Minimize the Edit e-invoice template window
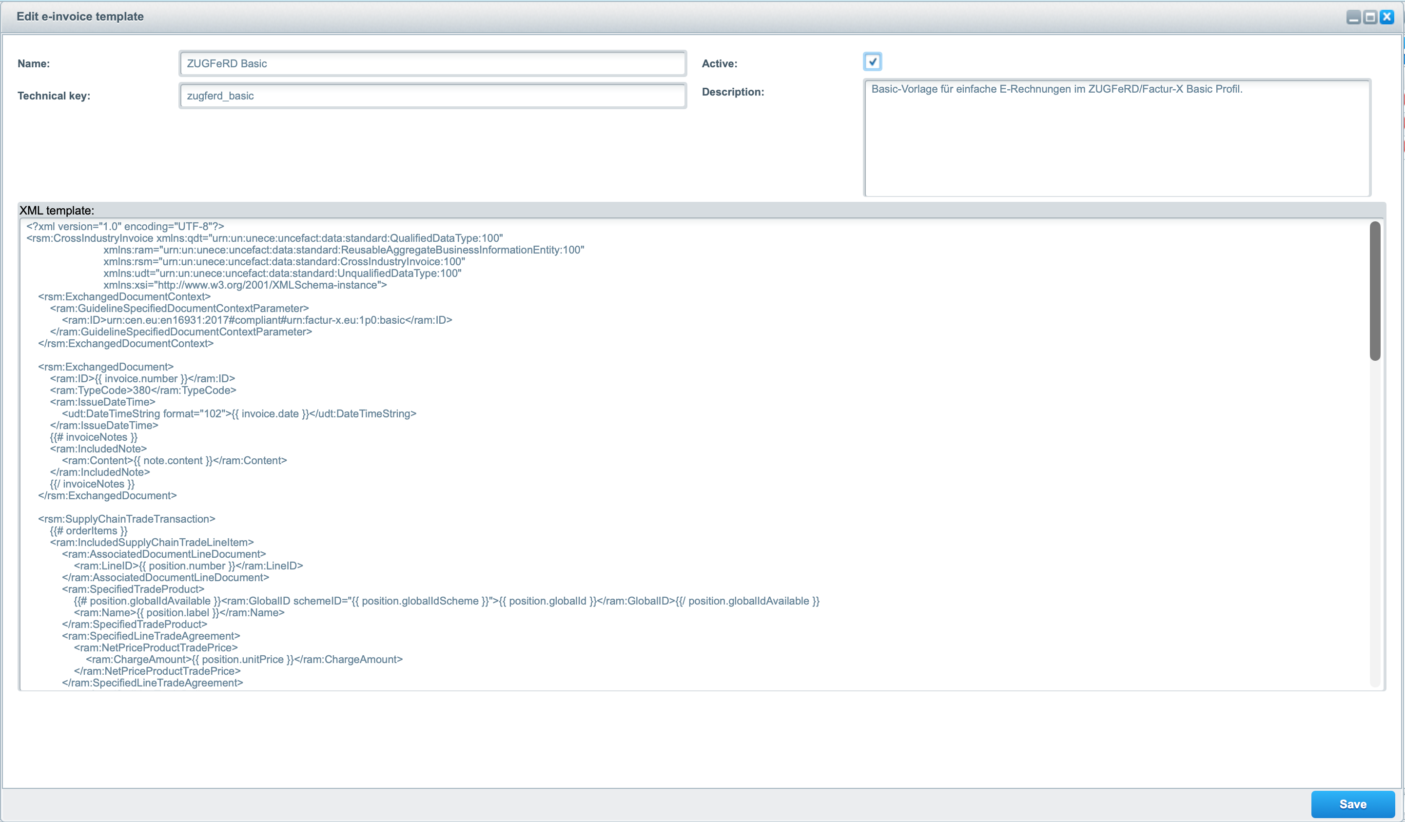The height and width of the screenshot is (822, 1405). click(x=1353, y=17)
